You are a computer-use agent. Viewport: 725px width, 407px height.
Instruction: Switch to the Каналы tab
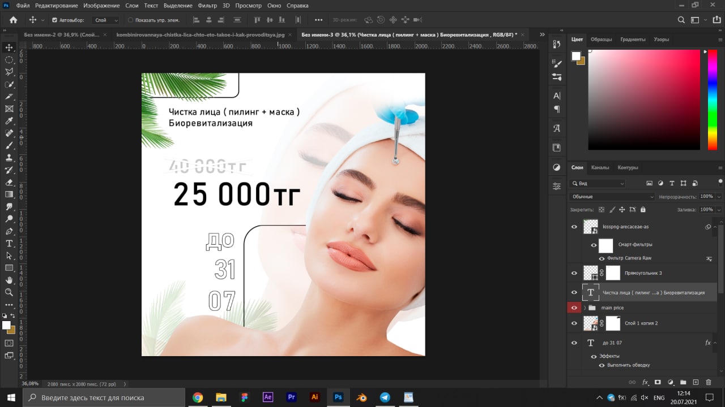(600, 167)
